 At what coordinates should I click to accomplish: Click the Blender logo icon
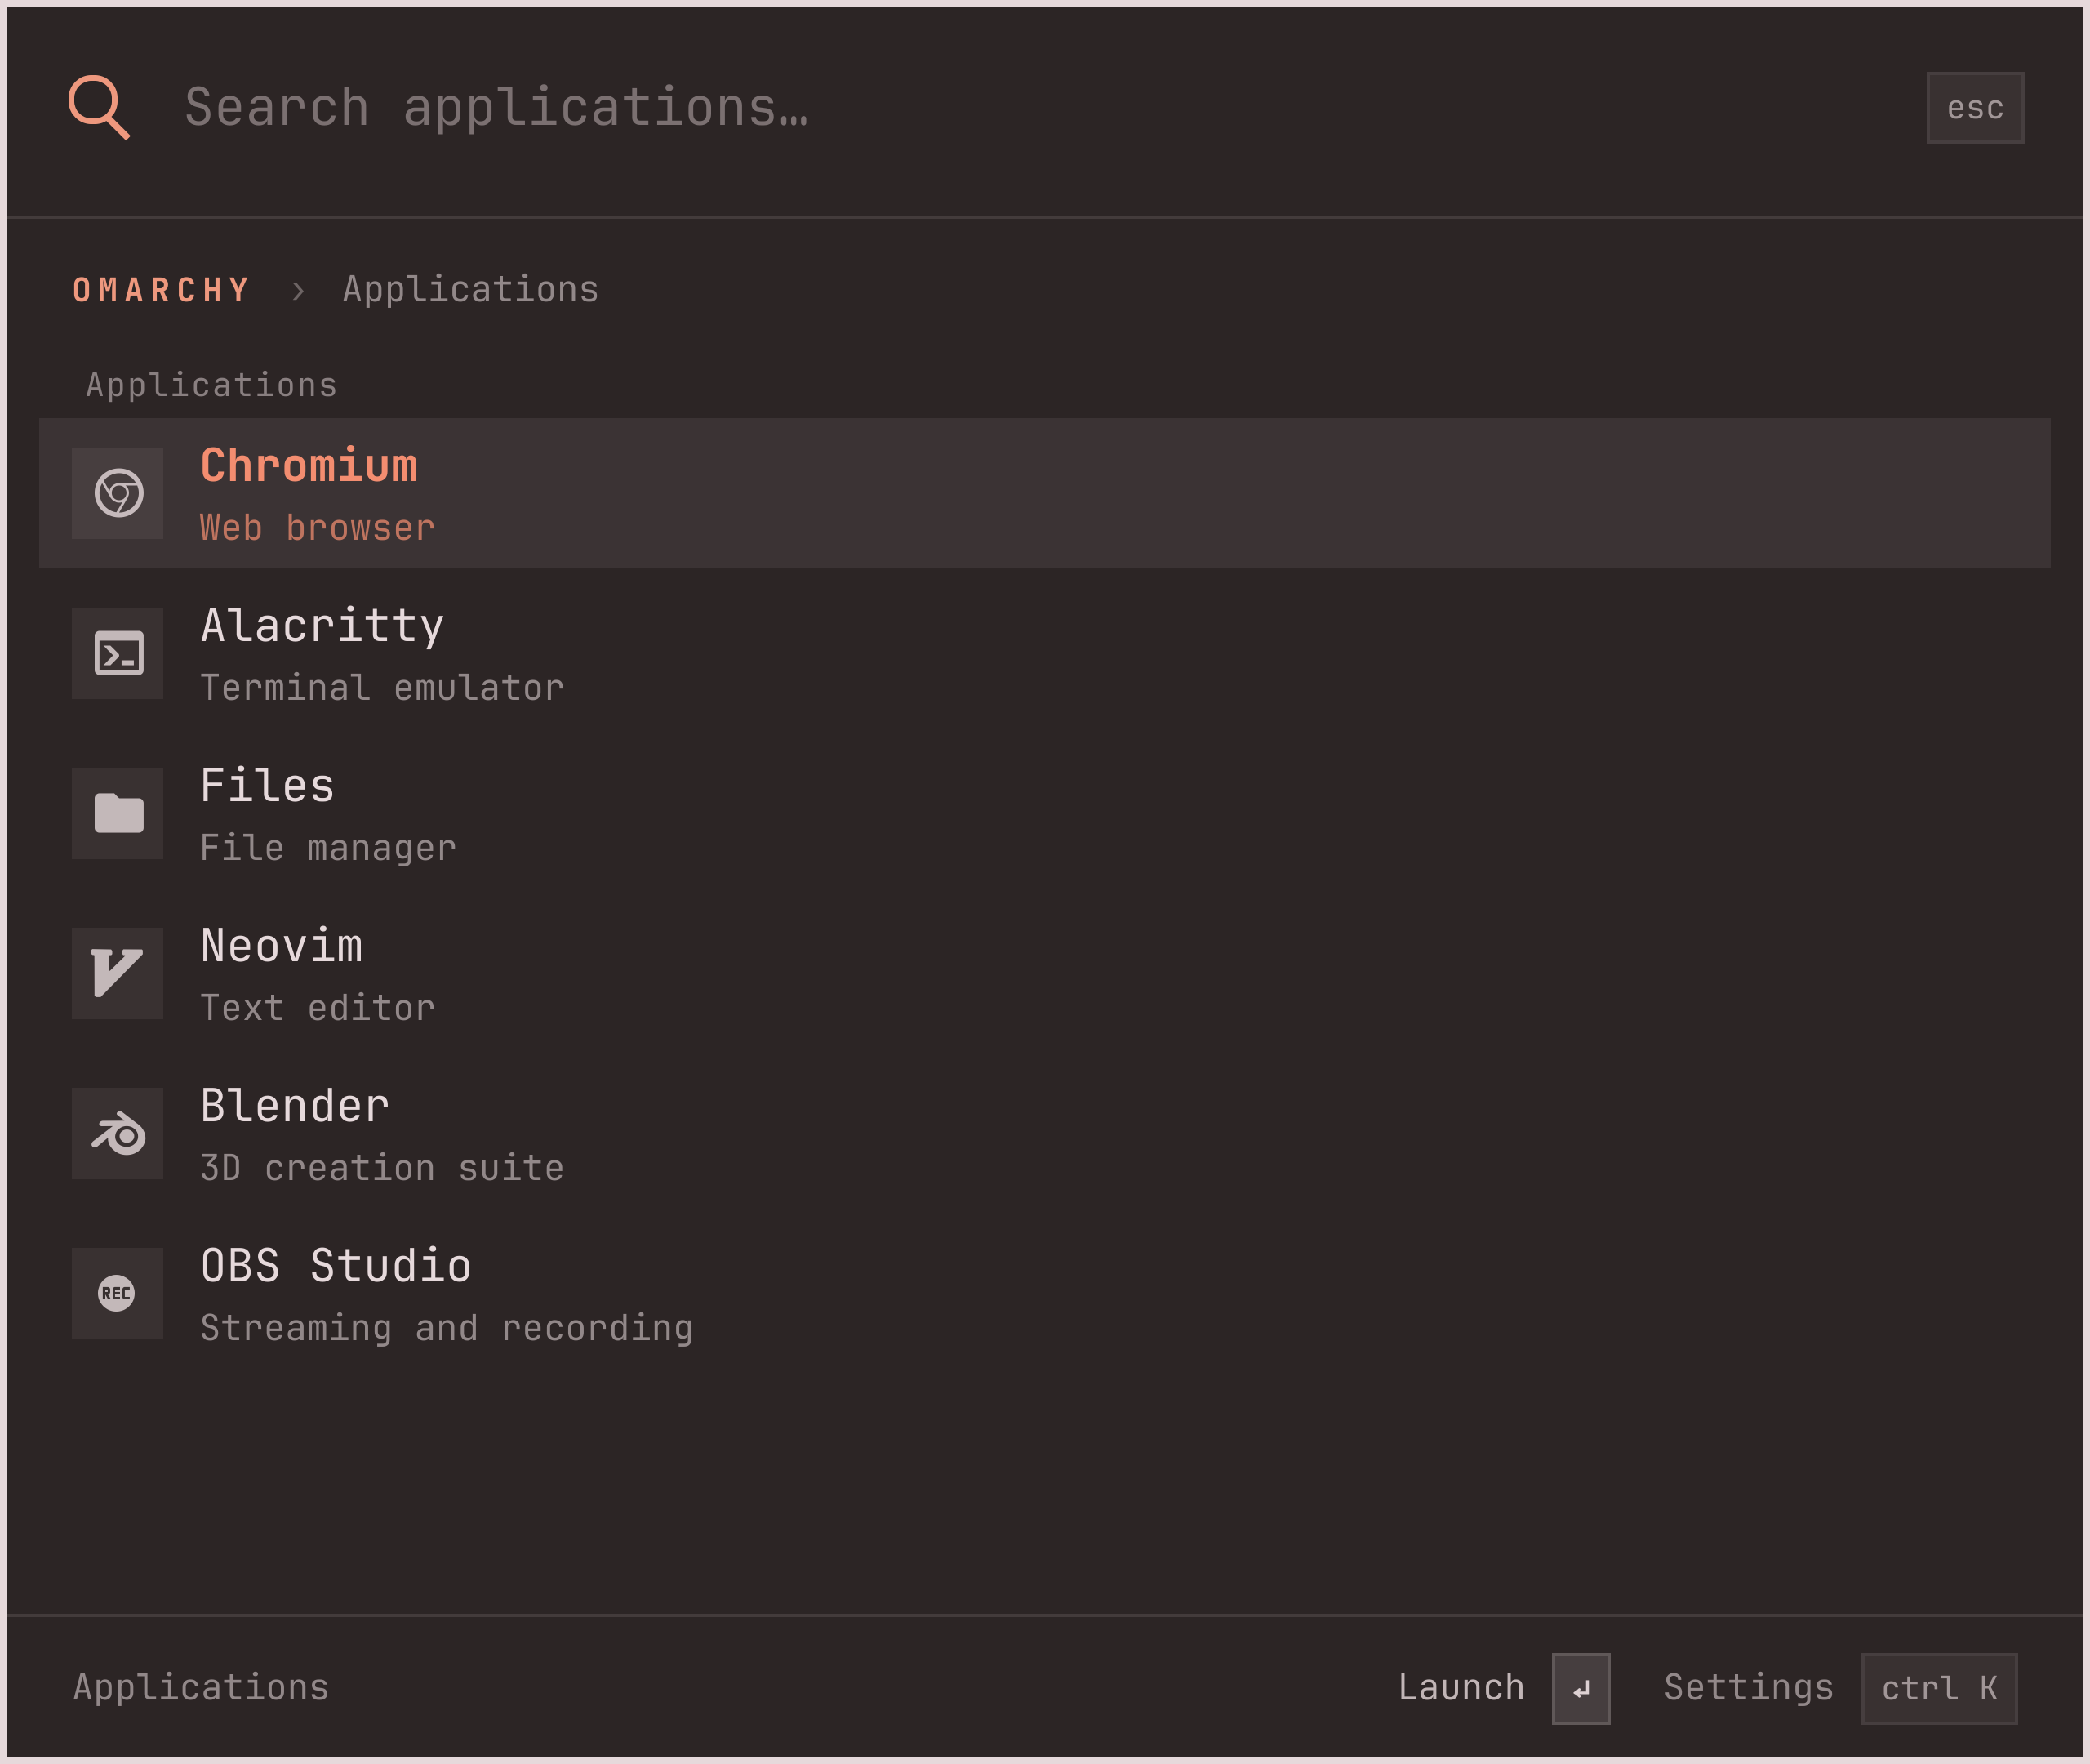tap(118, 1133)
